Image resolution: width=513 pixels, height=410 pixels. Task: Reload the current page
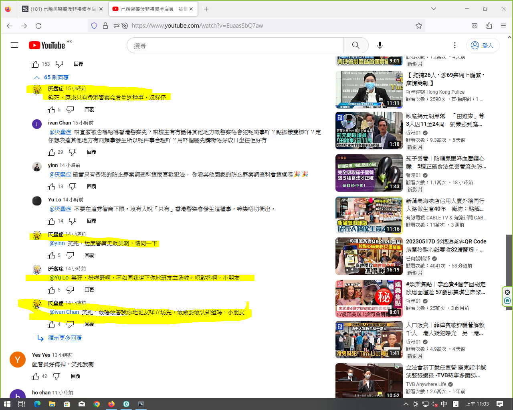(38, 26)
